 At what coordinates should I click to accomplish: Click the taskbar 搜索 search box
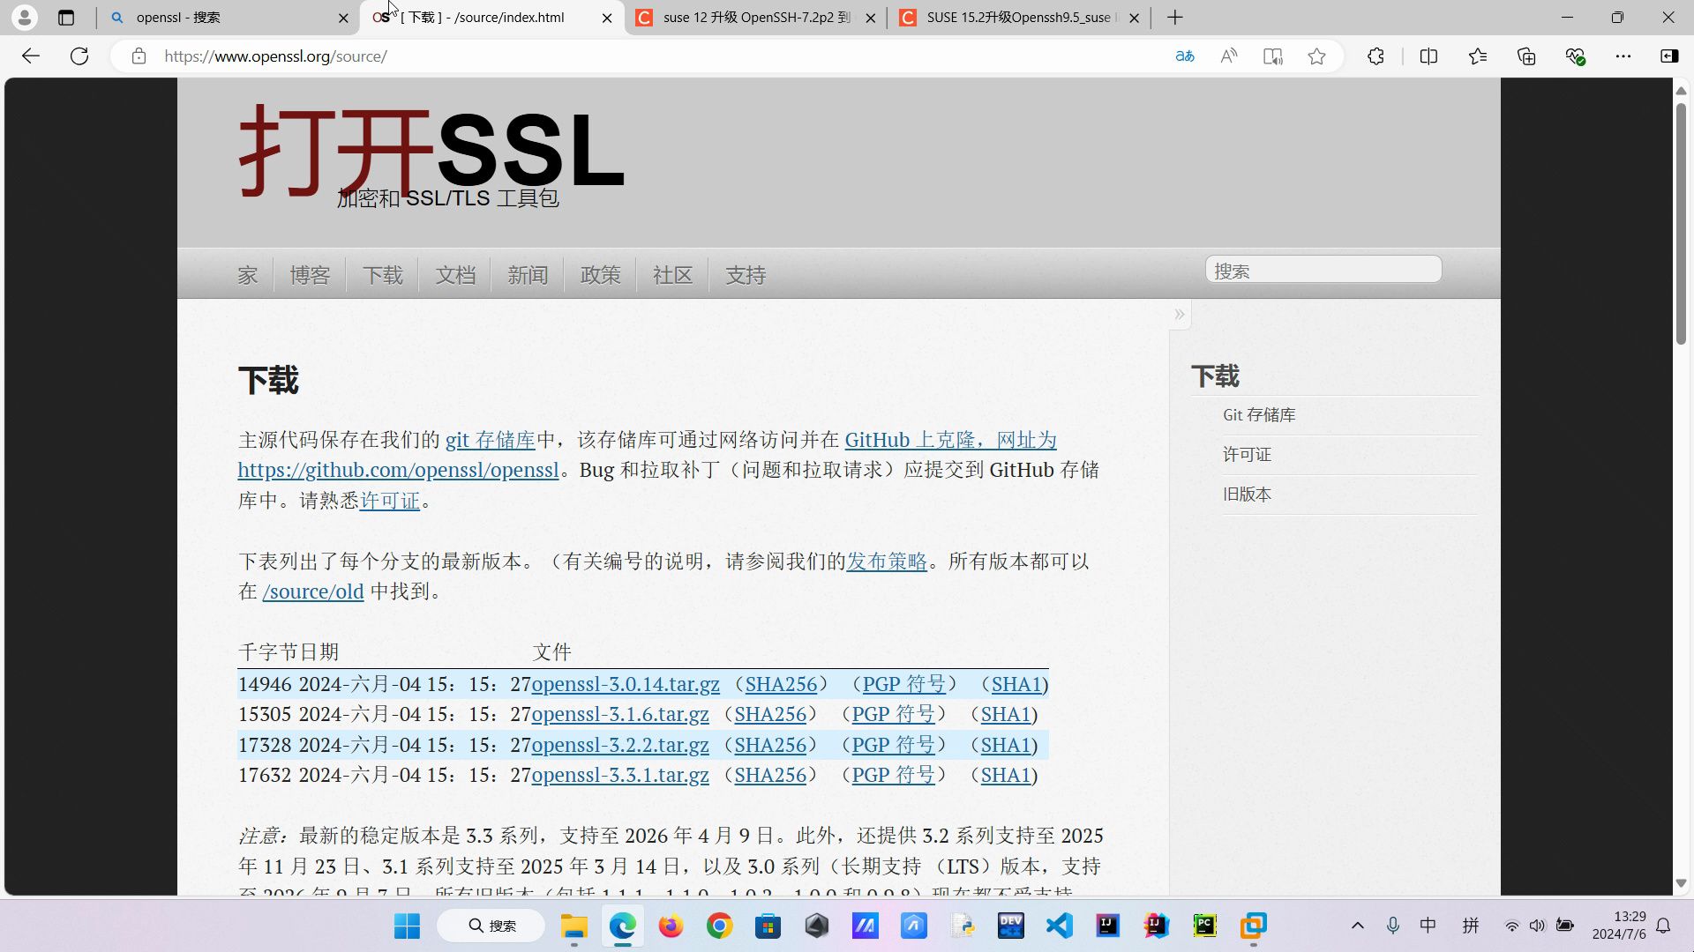(x=491, y=926)
